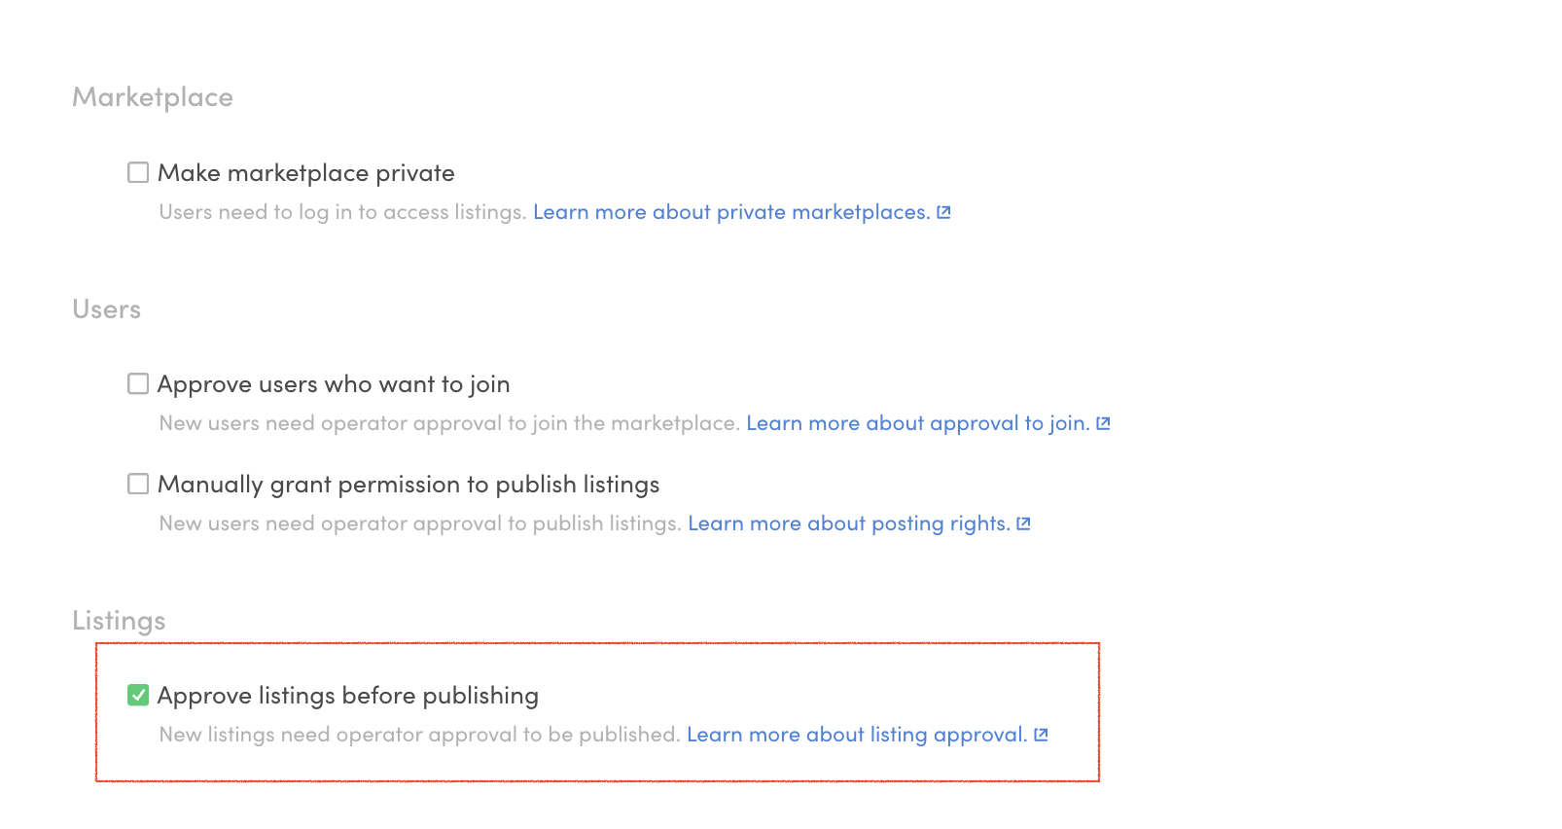Screen dimensions: 1562x829
Task: Click the 'Listings' section heading
Action: (x=119, y=621)
